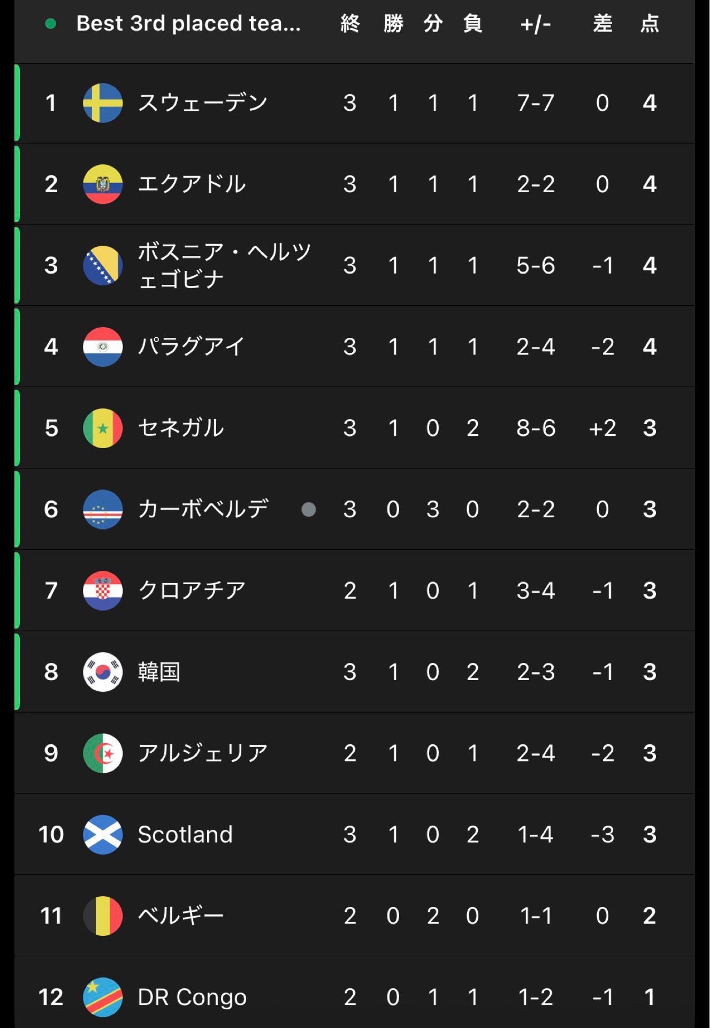Tap the Belgium flag icon

click(103, 916)
